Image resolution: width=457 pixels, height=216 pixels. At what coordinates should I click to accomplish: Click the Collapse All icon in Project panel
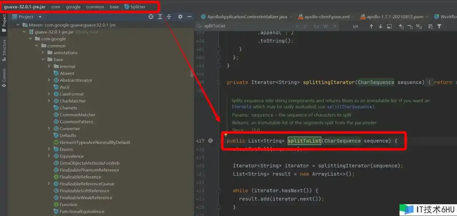169,17
